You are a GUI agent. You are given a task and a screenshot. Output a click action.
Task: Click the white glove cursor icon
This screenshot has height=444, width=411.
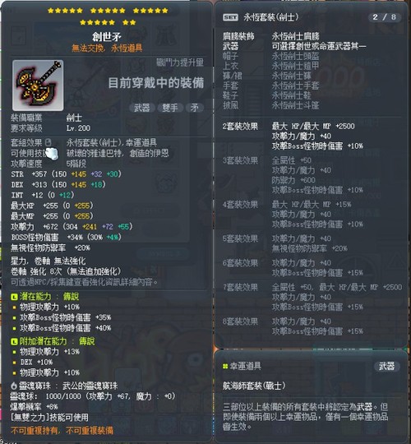(x=52, y=154)
